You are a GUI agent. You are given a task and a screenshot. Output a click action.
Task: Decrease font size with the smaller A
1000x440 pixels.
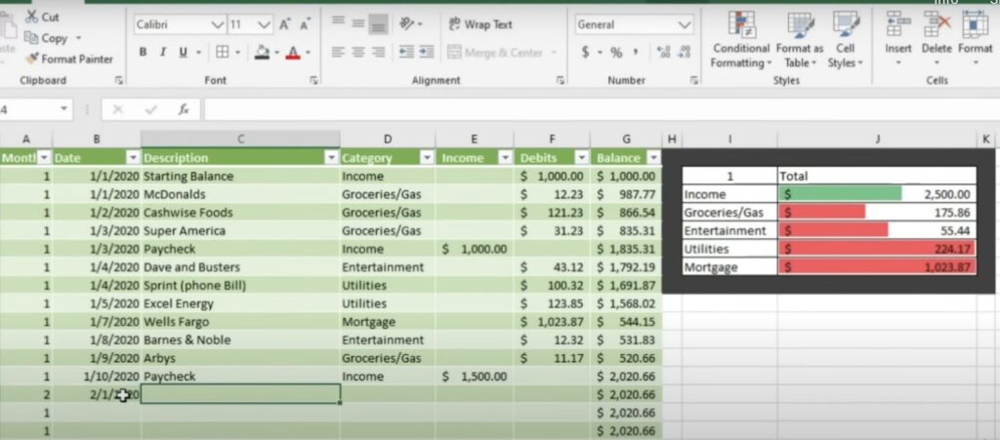[x=305, y=24]
